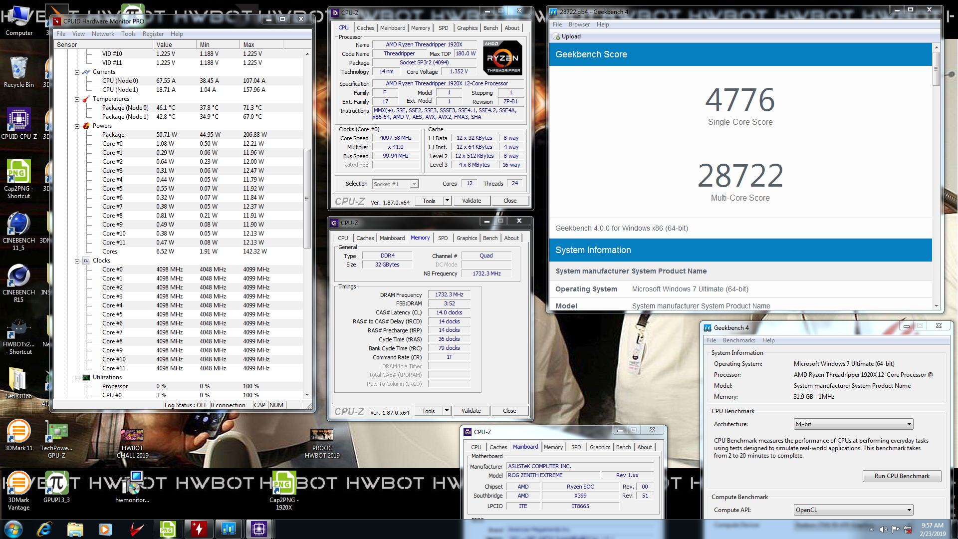Click the Geekbench results scrollbar thumb
The width and height of the screenshot is (958, 539).
936,69
